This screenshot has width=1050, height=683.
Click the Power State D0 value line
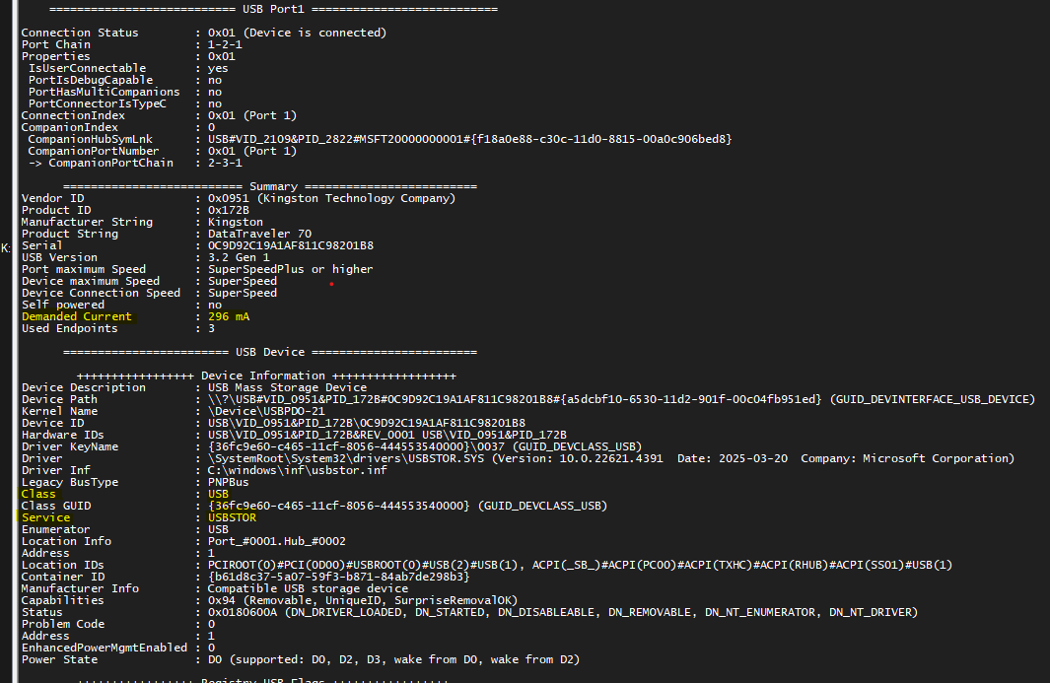tap(393, 659)
